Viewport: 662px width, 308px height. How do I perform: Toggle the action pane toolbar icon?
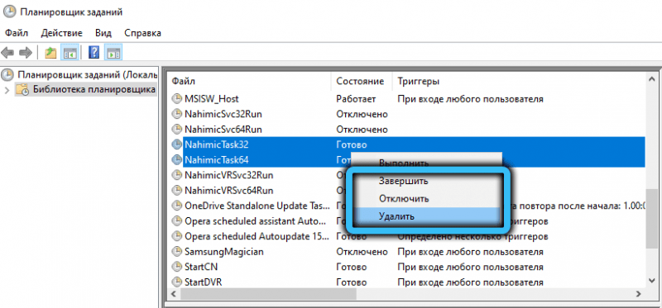(x=113, y=53)
